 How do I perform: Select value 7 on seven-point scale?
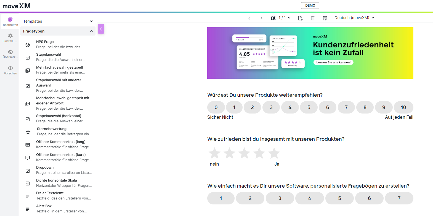click(x=399, y=198)
